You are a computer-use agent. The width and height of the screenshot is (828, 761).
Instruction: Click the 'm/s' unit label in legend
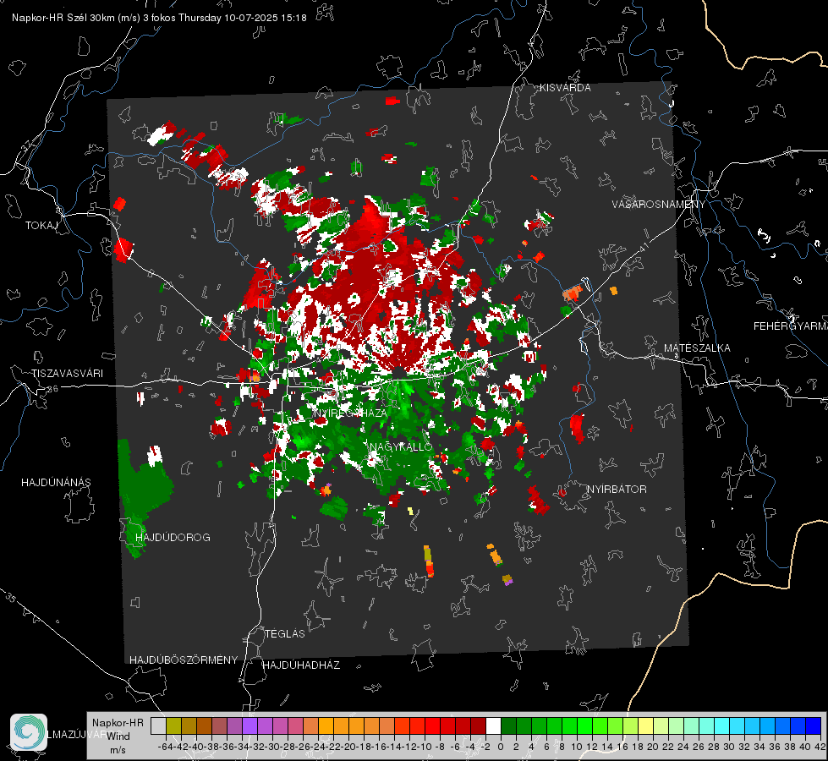pyautogui.click(x=118, y=750)
